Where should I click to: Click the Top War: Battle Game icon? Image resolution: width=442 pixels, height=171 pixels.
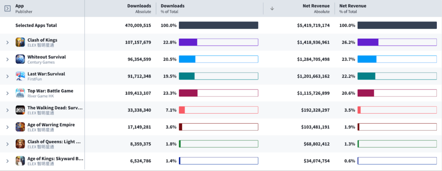(20, 93)
